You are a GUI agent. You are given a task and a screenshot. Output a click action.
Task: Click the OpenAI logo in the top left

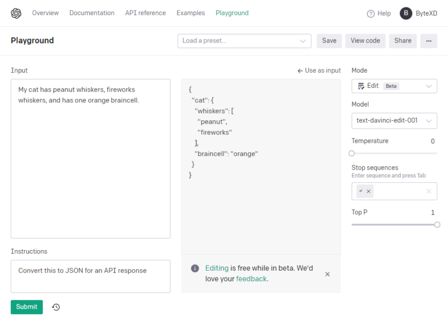pos(16,13)
